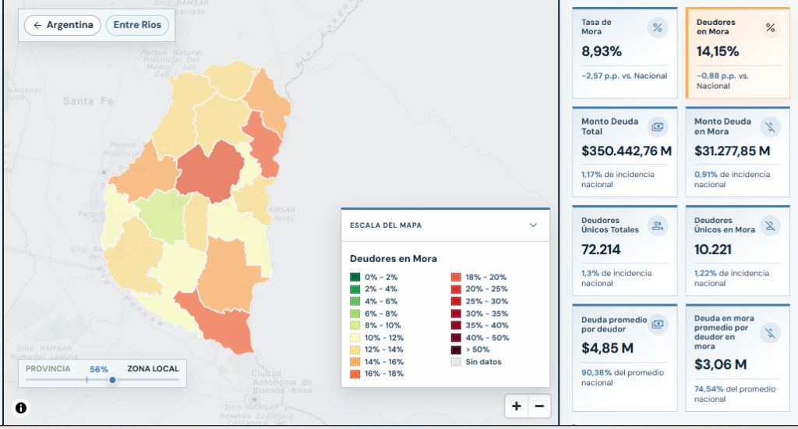Image resolution: width=798 pixels, height=429 pixels.
Task: Click the Provincia–Zona Local slider handle
Action: coord(112,380)
